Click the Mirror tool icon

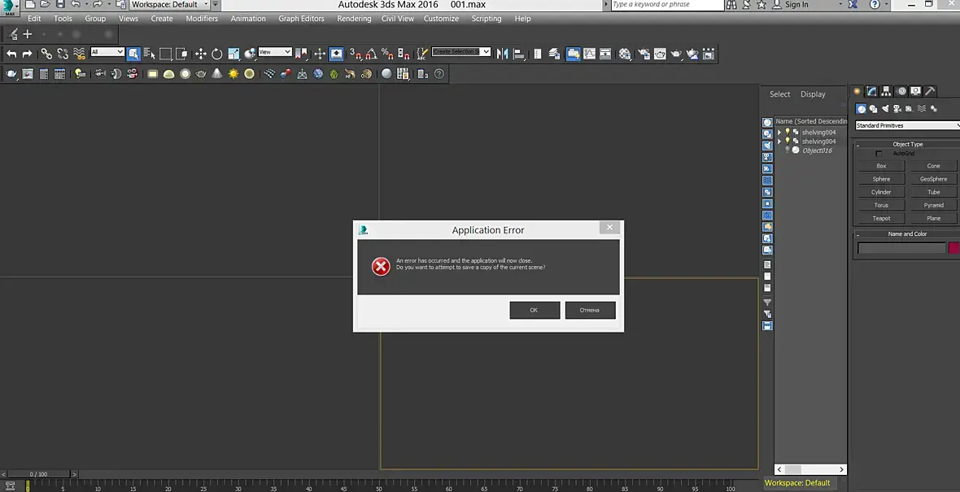503,54
